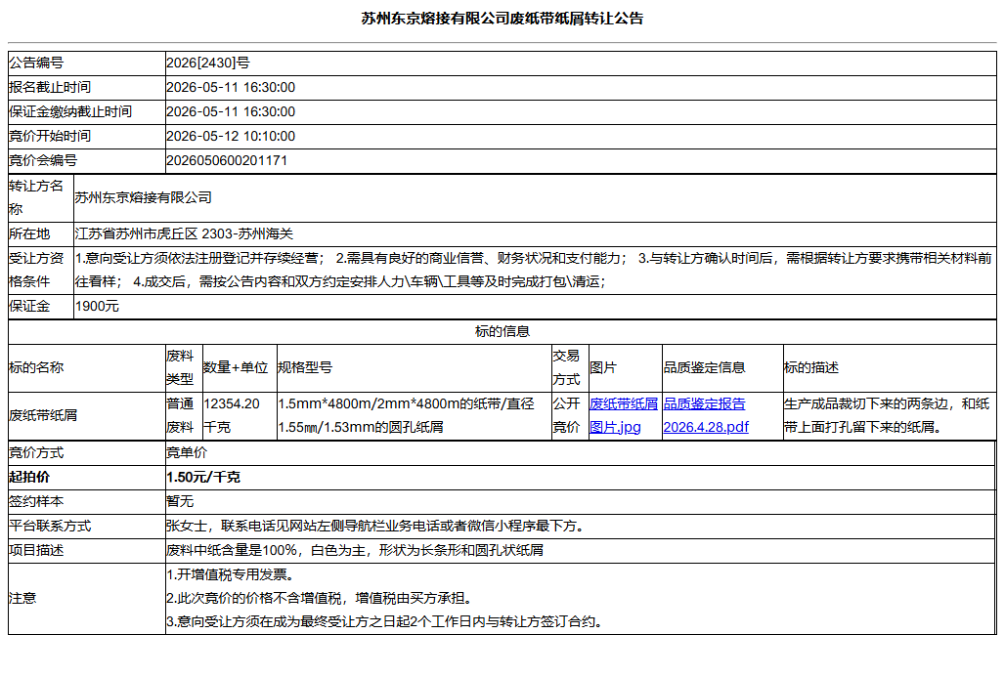
Task: Select the quantity 12354.20 千克
Action: pos(232,415)
